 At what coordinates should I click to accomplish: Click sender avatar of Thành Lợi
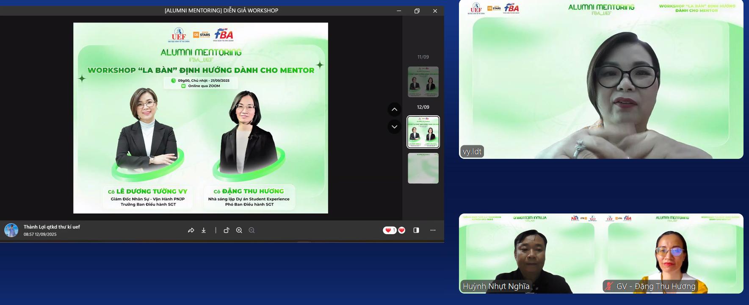11,230
